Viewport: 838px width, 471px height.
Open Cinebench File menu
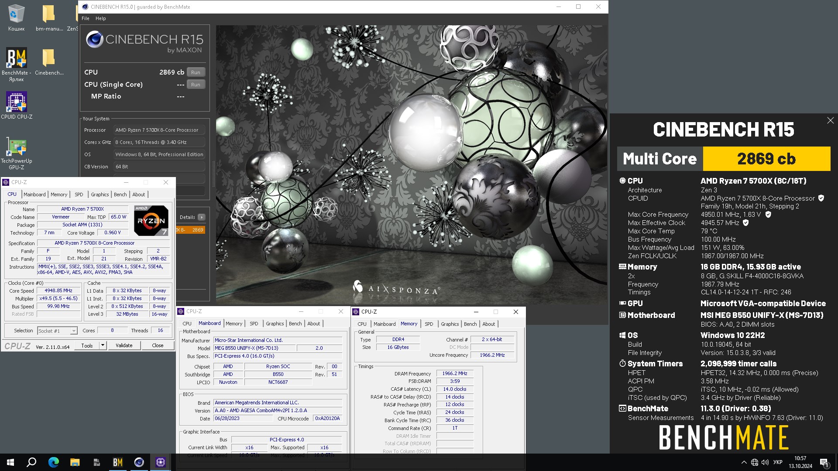click(86, 18)
